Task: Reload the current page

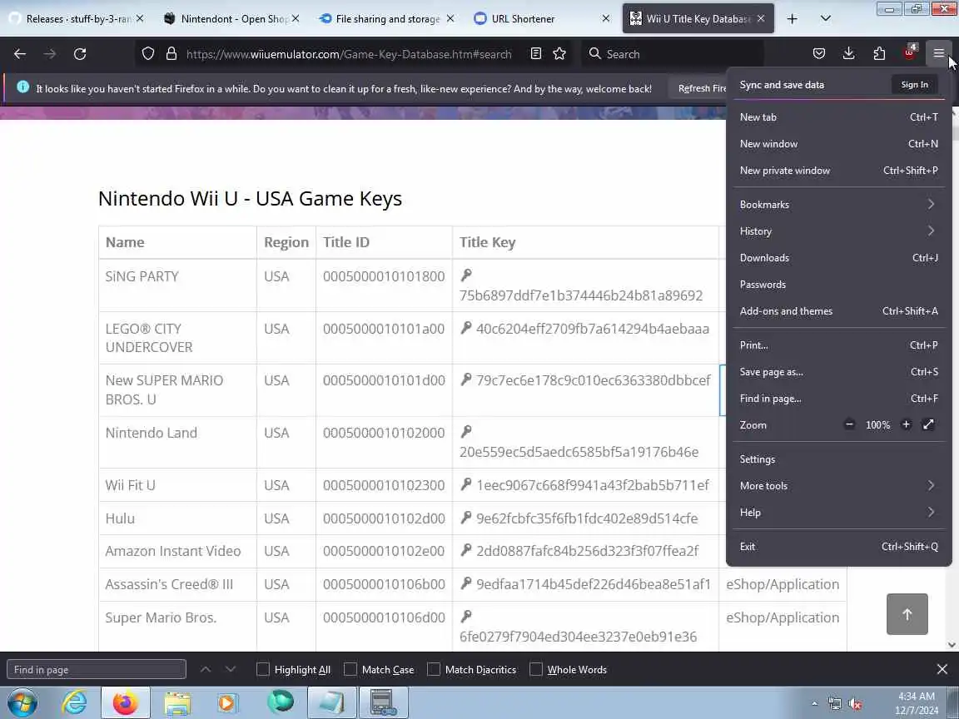Action: tap(80, 54)
